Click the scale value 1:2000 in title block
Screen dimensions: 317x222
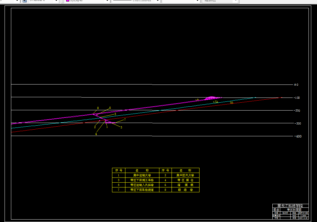point(303,216)
